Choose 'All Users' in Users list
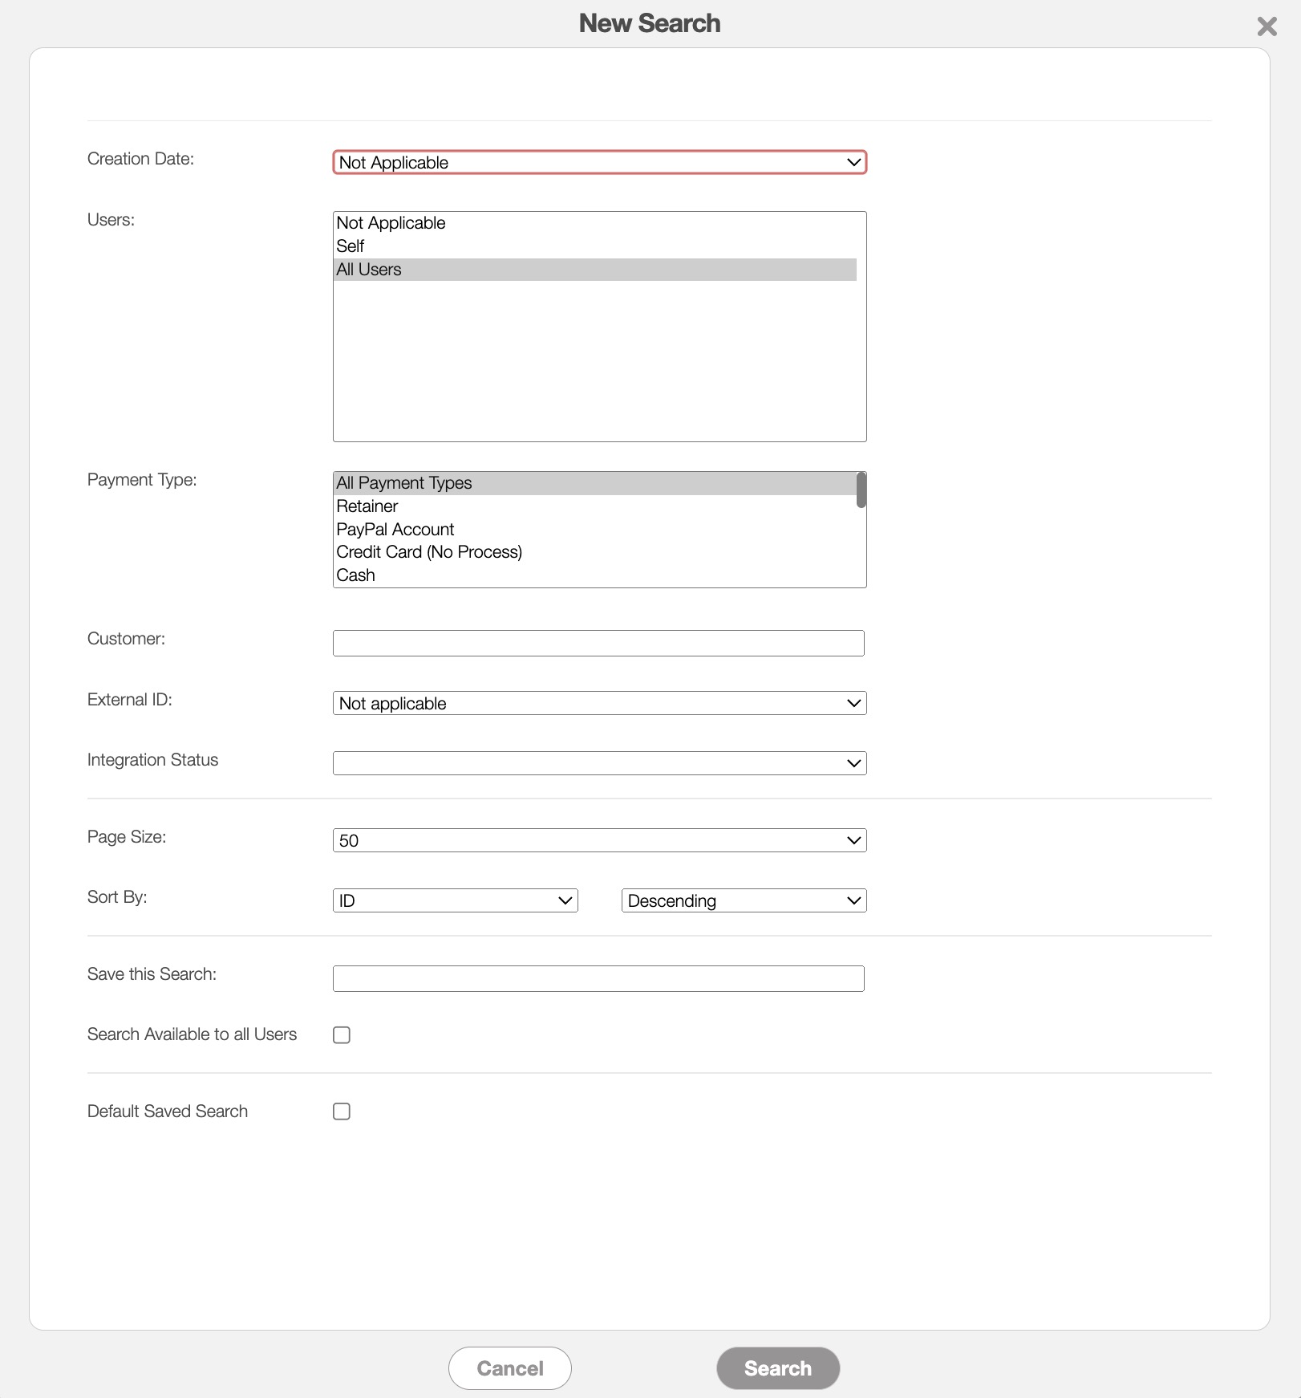 coord(369,270)
